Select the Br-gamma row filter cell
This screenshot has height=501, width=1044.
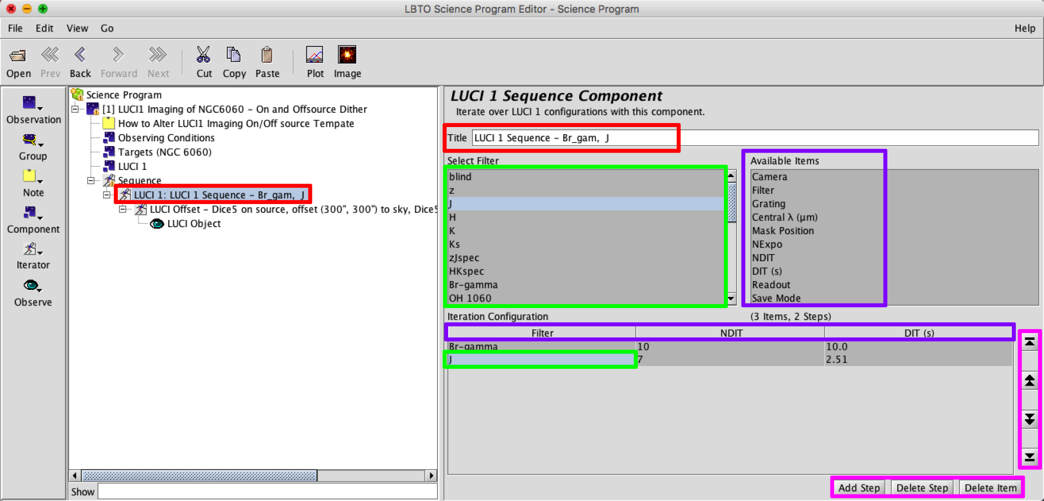(542, 346)
